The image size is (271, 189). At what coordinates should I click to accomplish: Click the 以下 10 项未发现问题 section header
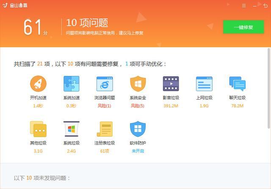(x=42, y=178)
